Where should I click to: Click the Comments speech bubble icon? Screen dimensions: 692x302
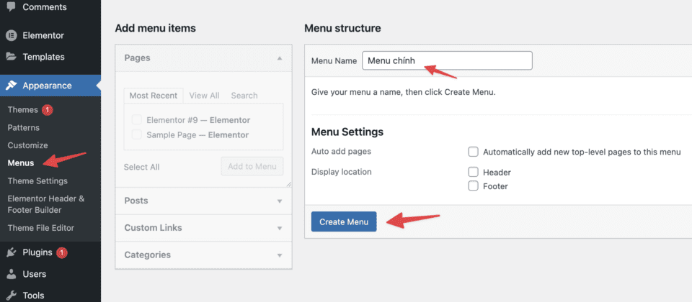(12, 7)
